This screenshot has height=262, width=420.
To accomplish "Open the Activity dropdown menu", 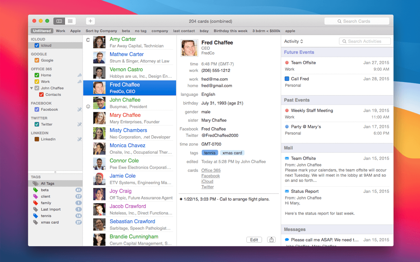I will (x=294, y=41).
